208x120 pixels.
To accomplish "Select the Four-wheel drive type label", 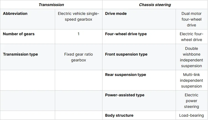I will (x=126, y=34).
